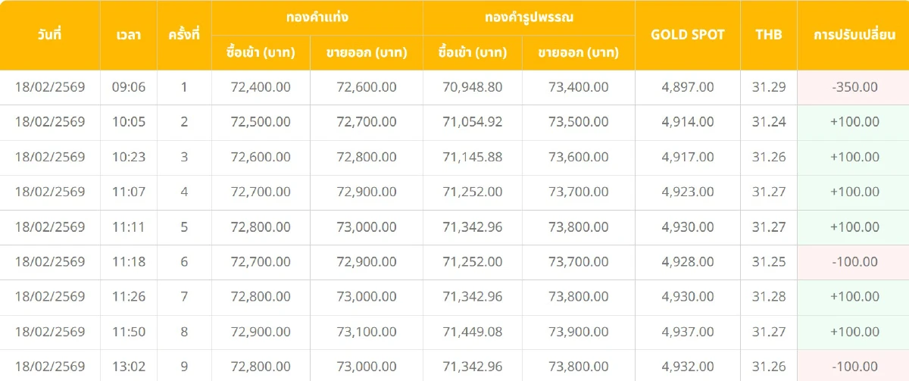Select the เวลา column header
The width and height of the screenshot is (909, 381).
tap(129, 35)
